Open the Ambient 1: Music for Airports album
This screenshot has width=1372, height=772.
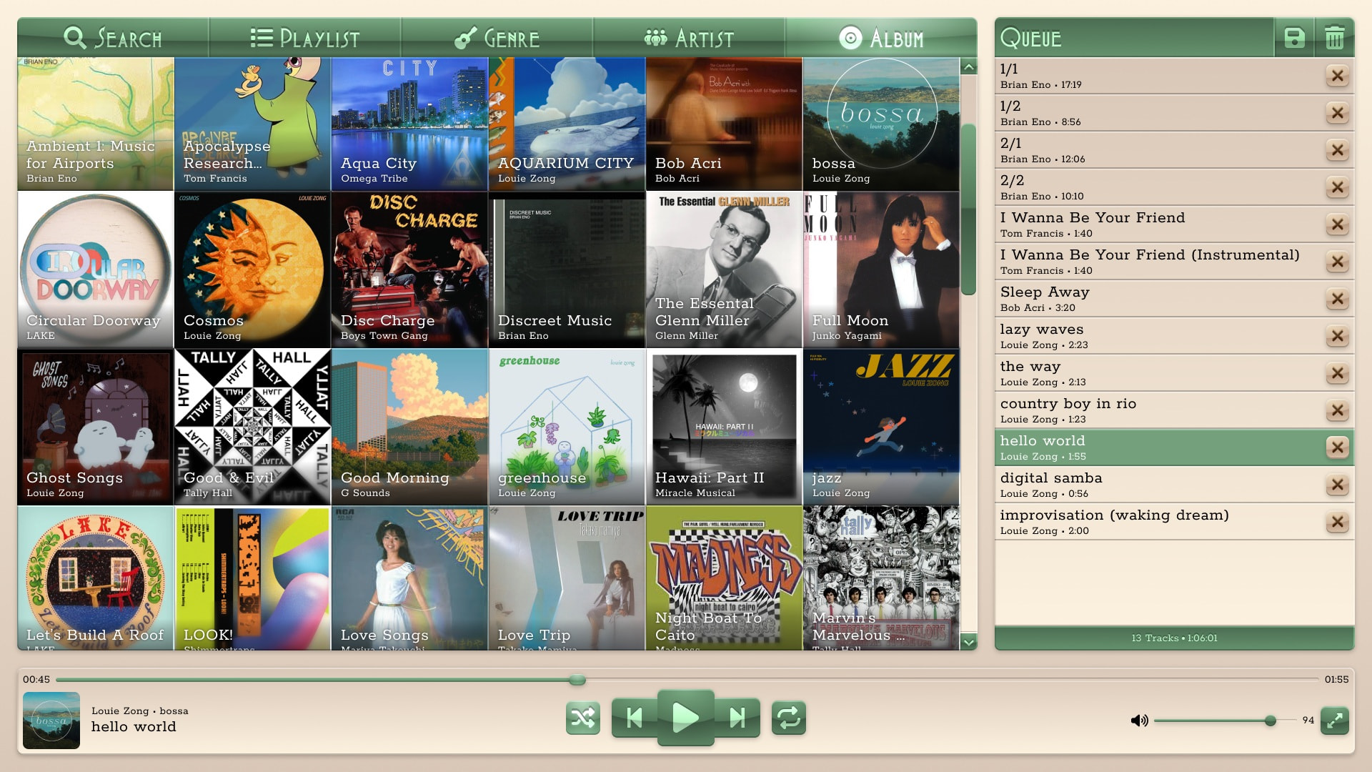[x=96, y=124]
